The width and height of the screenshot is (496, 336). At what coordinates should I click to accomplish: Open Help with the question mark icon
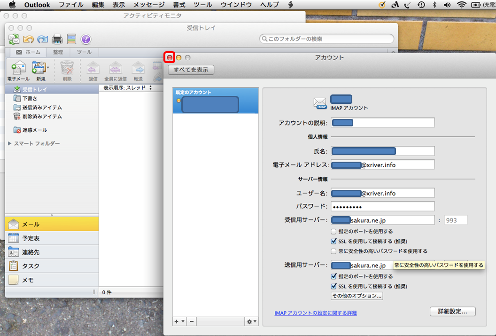tap(85, 39)
